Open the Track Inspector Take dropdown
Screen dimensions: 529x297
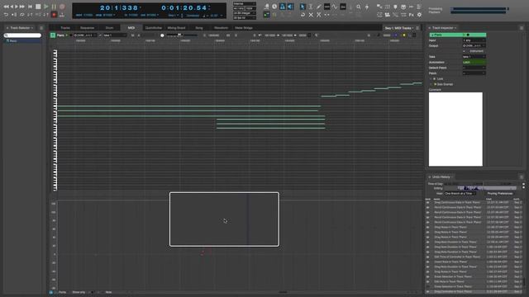(474, 57)
